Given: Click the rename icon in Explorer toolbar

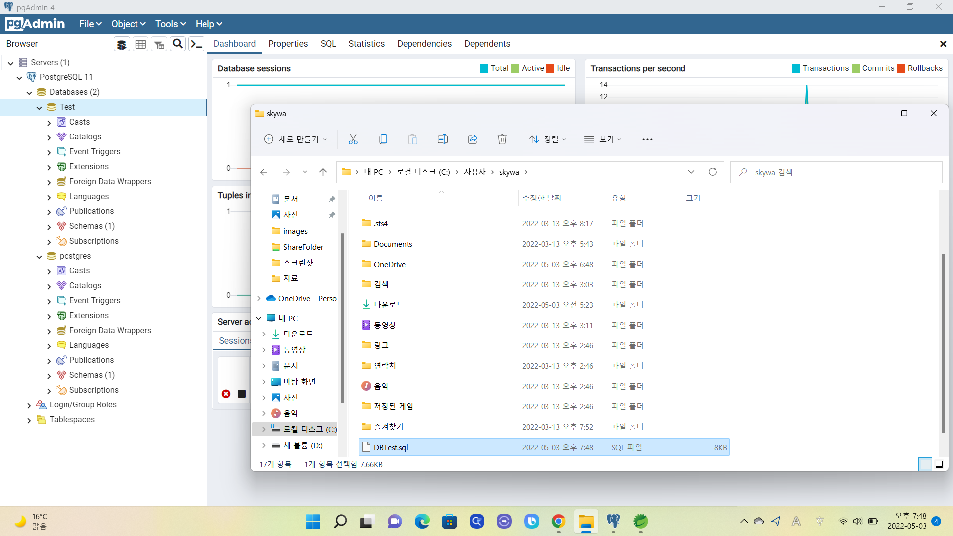Looking at the screenshot, I should click(x=443, y=139).
